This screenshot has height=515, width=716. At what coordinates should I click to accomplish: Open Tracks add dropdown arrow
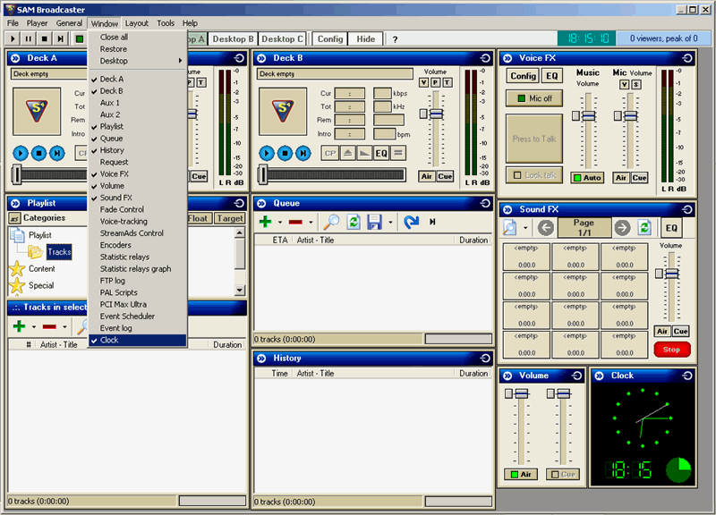coord(34,327)
